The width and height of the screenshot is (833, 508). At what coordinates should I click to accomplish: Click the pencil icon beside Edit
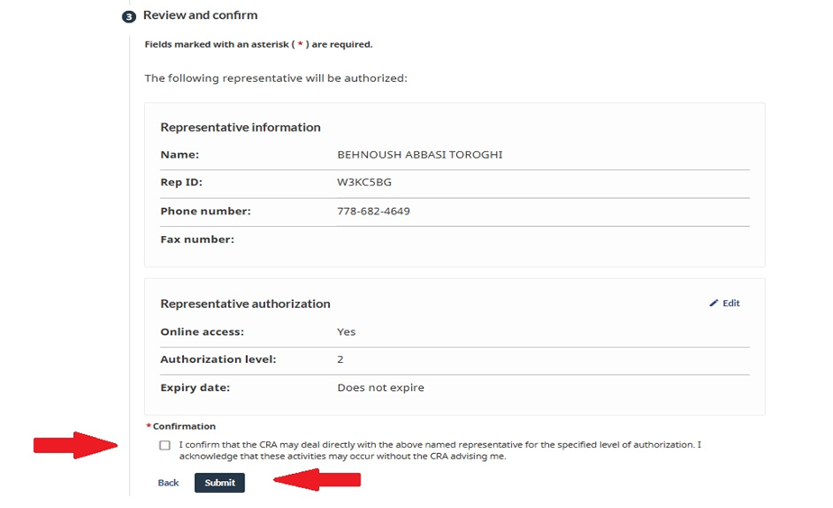(x=714, y=304)
